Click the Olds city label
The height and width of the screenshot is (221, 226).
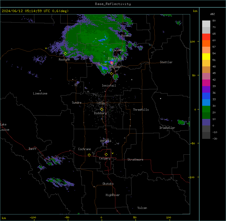[x=102, y=103]
